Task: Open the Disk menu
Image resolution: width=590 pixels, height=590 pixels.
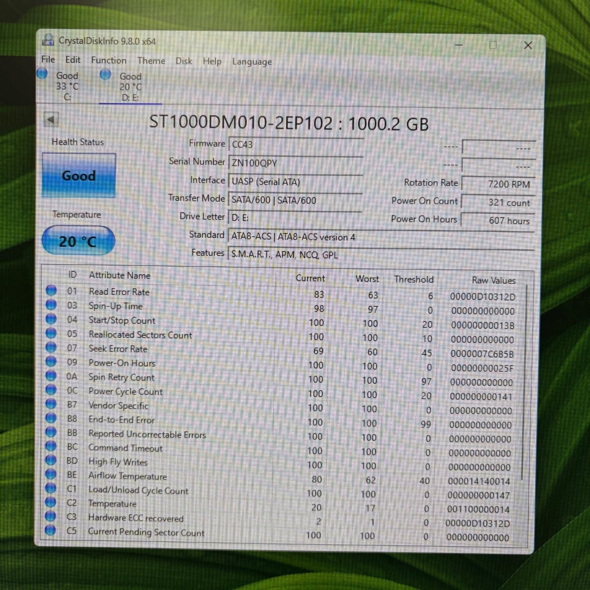Action: [184, 61]
